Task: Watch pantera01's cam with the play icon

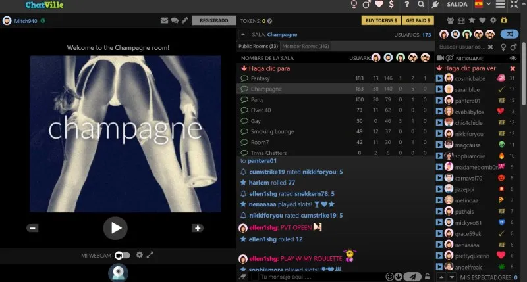Action: click(439, 101)
